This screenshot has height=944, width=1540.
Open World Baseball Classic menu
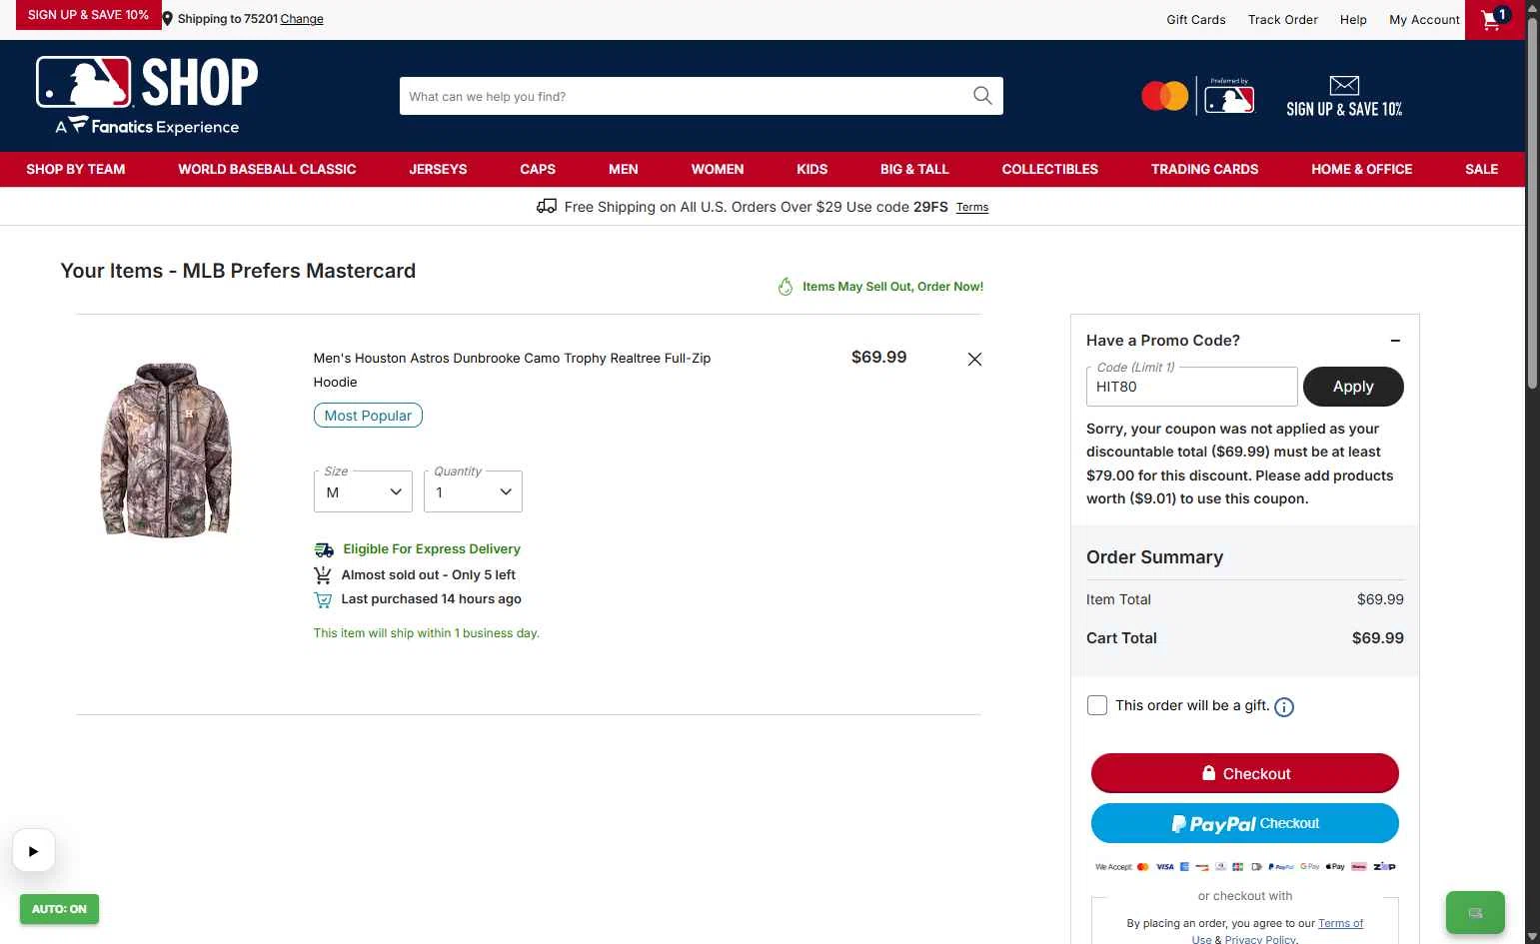tap(267, 170)
